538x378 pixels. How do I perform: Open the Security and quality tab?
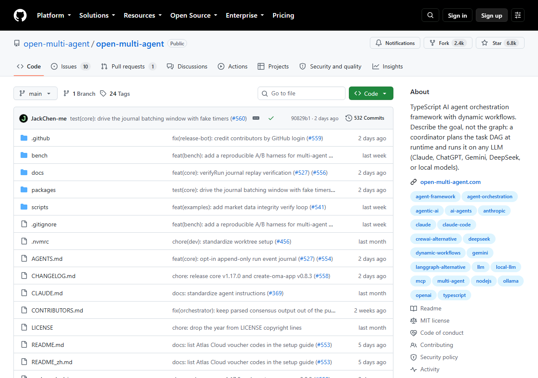pyautogui.click(x=330, y=66)
